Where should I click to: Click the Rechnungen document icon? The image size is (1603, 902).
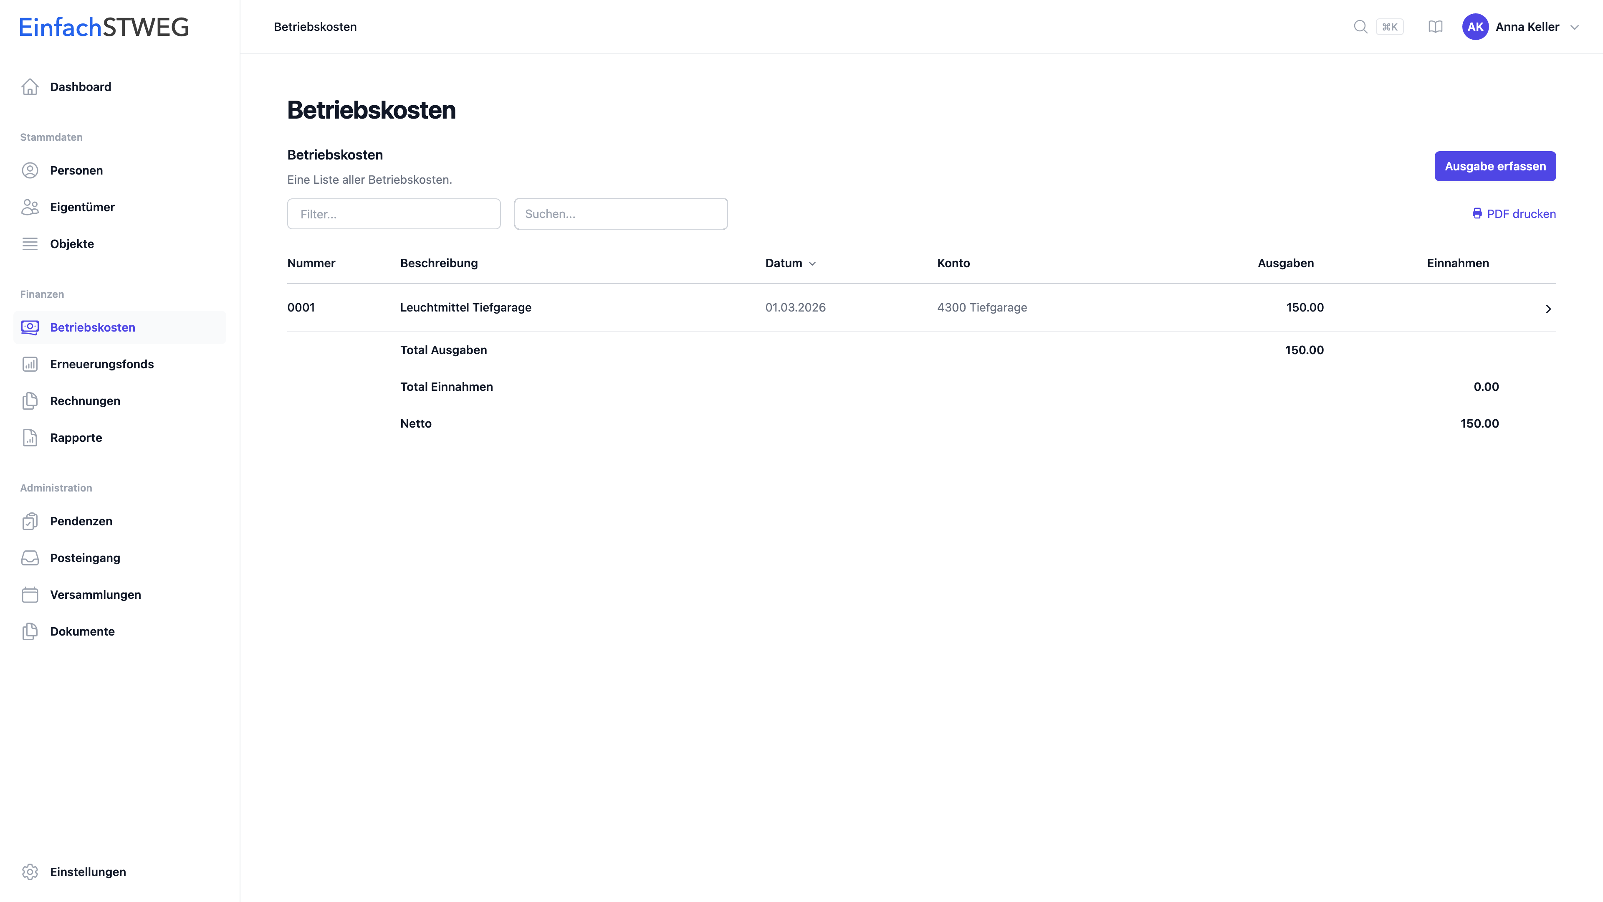30,401
